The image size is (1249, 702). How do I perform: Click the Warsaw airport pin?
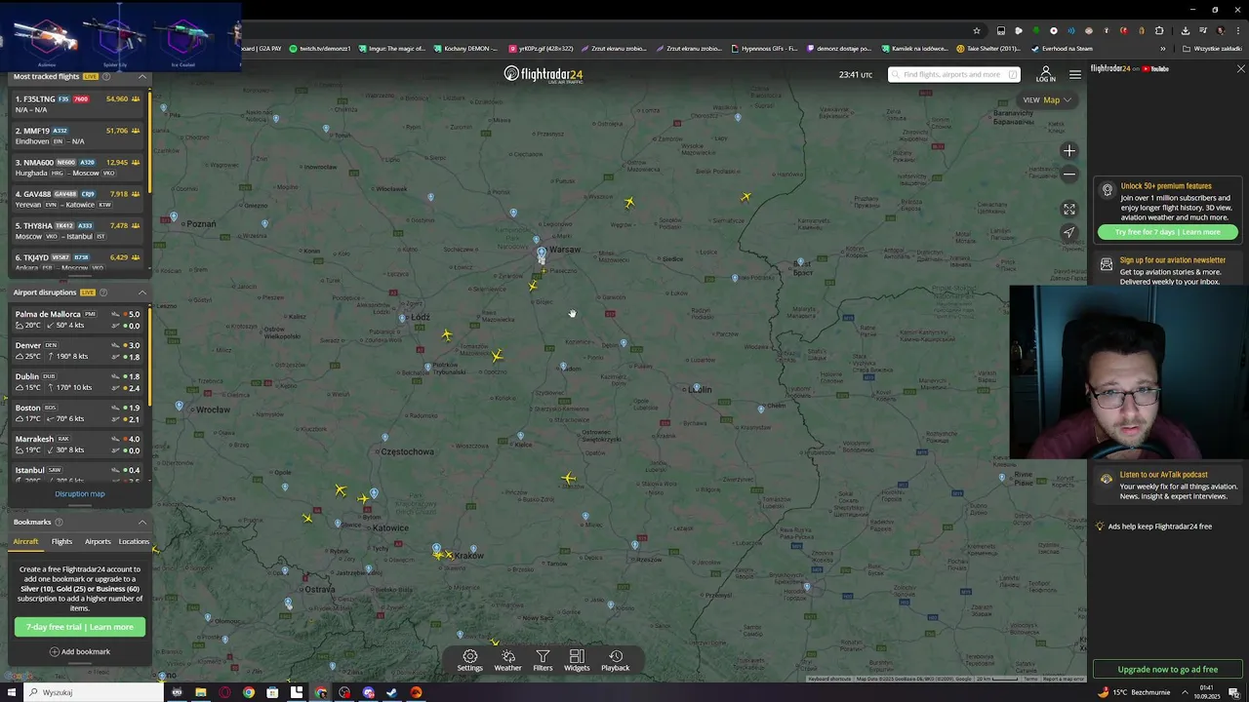(x=542, y=254)
